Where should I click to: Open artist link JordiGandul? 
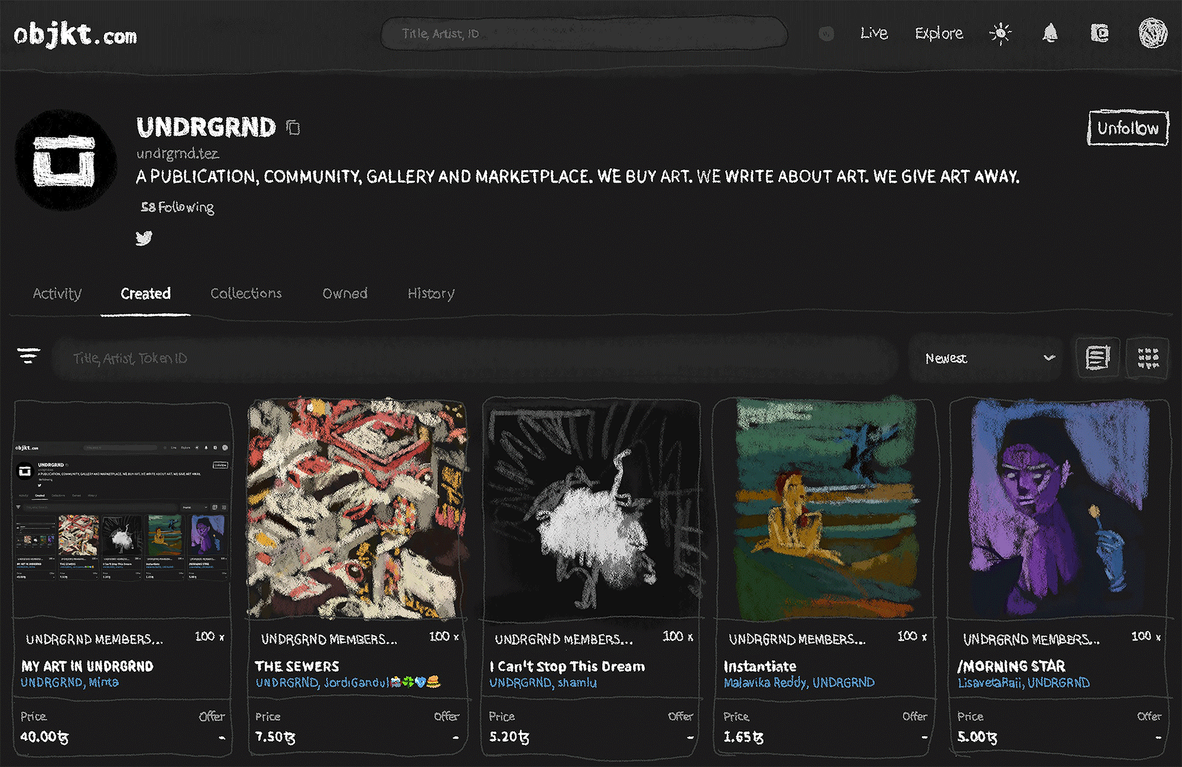point(382,682)
